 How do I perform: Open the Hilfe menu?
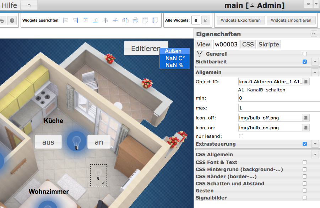click(9, 5)
